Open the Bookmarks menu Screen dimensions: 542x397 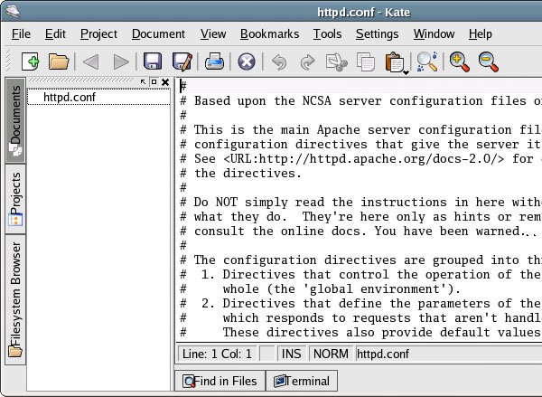click(269, 33)
